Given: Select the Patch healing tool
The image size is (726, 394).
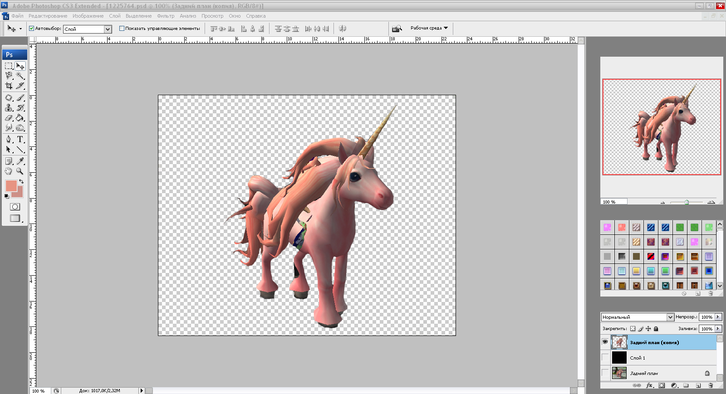Looking at the screenshot, I should [9, 97].
